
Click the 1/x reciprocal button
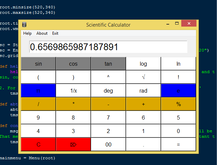(73, 91)
